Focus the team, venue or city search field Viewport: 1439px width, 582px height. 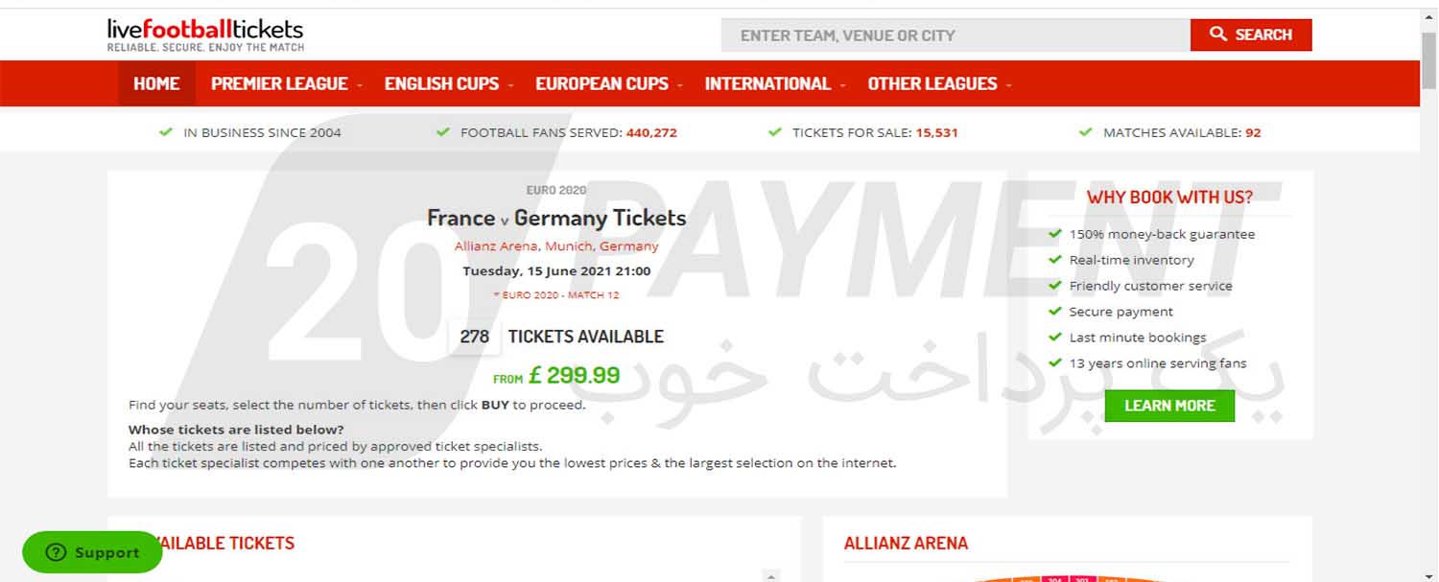coord(955,35)
